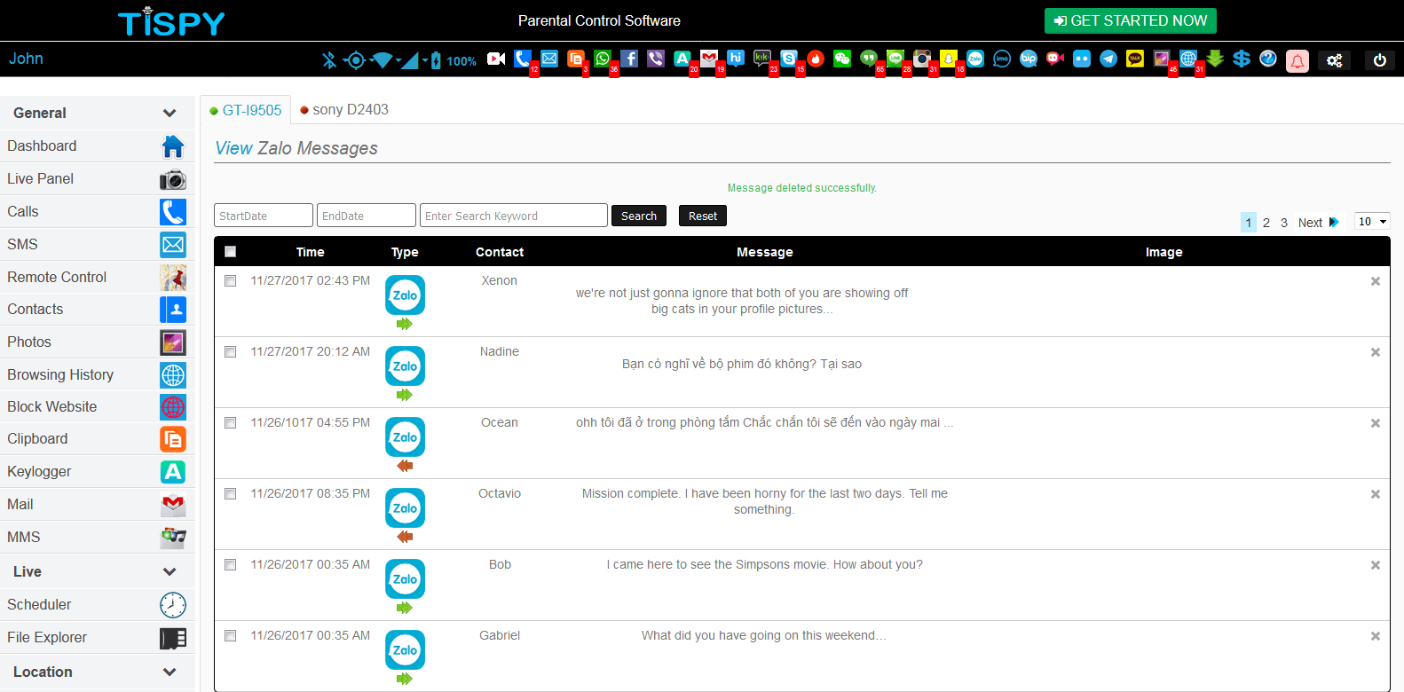The height and width of the screenshot is (692, 1404).
Task: Click top toolbar Keylogger A icon badge 20
Action: (682, 59)
